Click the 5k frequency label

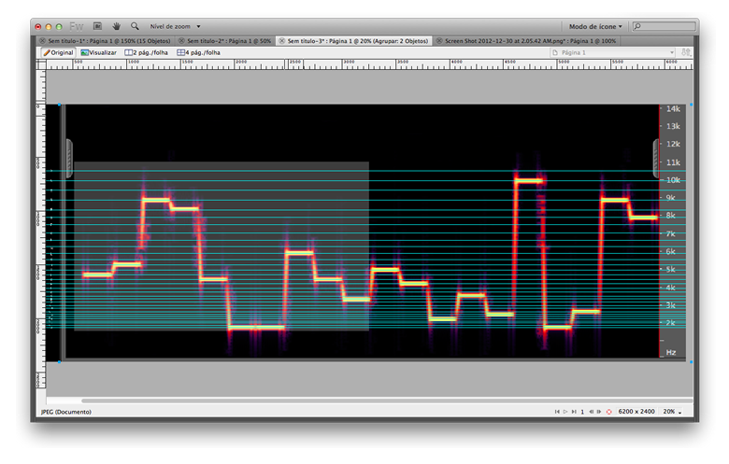pos(670,270)
